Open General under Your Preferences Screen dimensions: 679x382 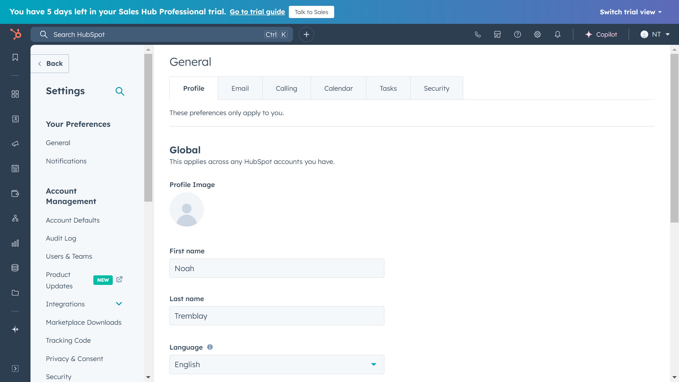[x=58, y=143]
